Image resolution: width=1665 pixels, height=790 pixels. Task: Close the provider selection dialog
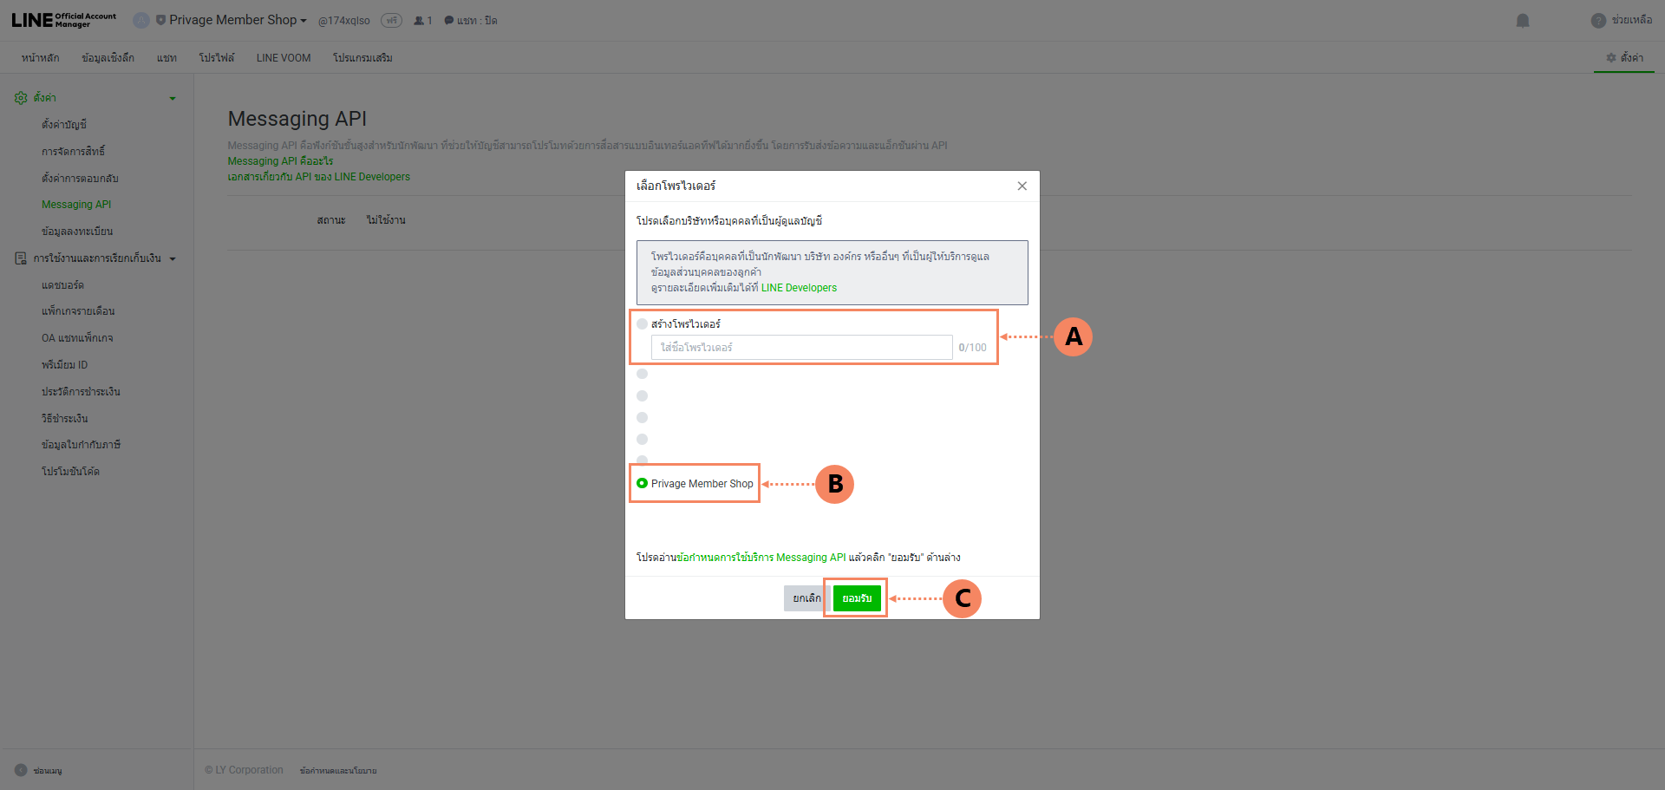click(x=1022, y=186)
